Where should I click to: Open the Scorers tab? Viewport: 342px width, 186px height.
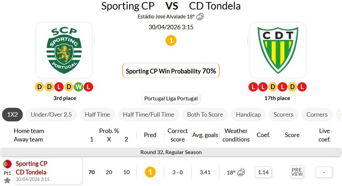283,115
